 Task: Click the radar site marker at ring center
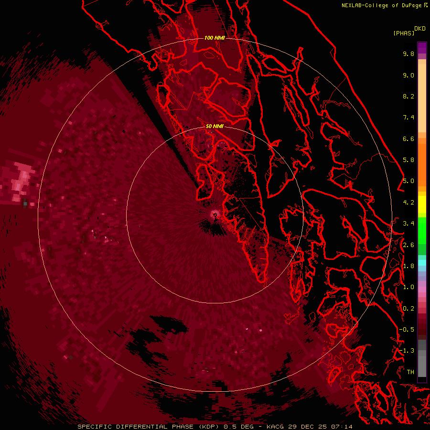(x=215, y=215)
